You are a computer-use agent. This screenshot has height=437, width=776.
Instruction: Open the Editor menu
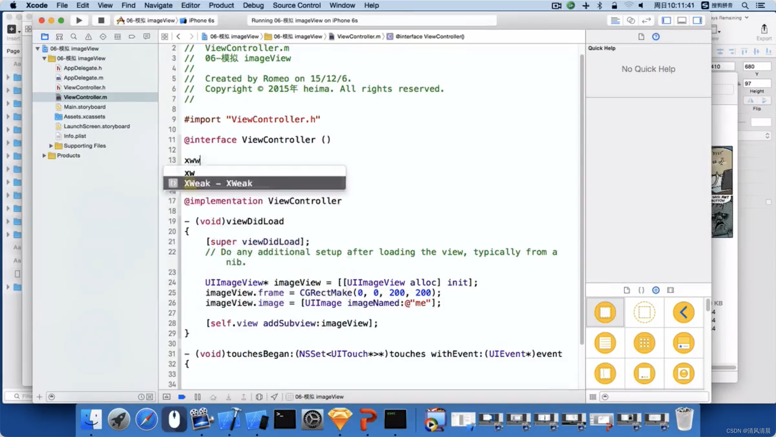click(190, 5)
